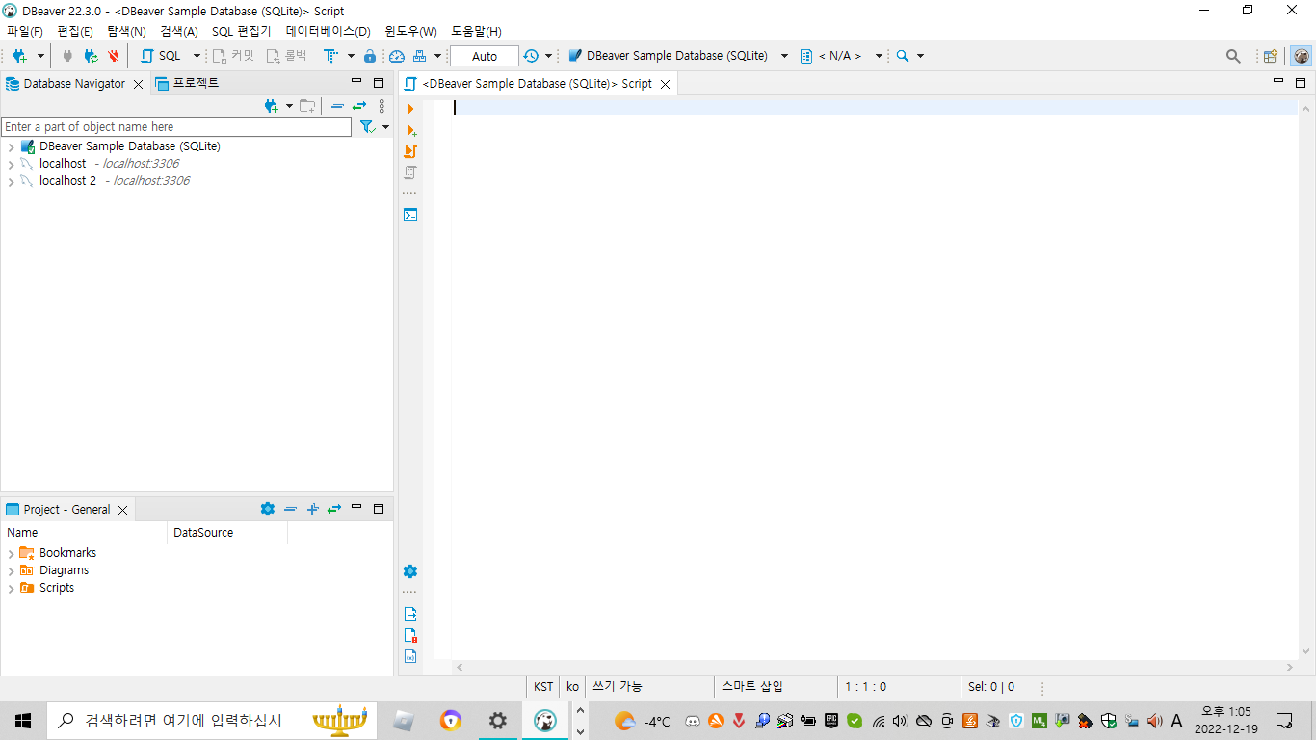Expand the dropdown arrow beside the SQL button
This screenshot has width=1316, height=740.
197,56
